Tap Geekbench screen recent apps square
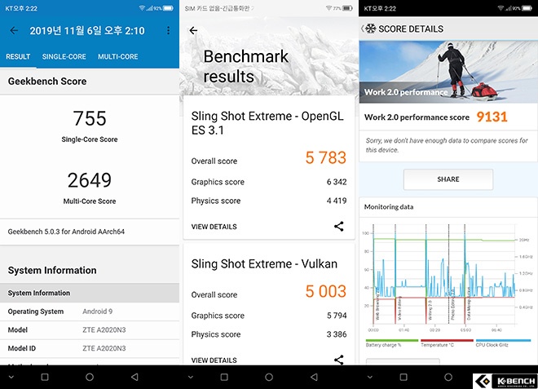The width and height of the screenshot is (538, 389). point(45,377)
